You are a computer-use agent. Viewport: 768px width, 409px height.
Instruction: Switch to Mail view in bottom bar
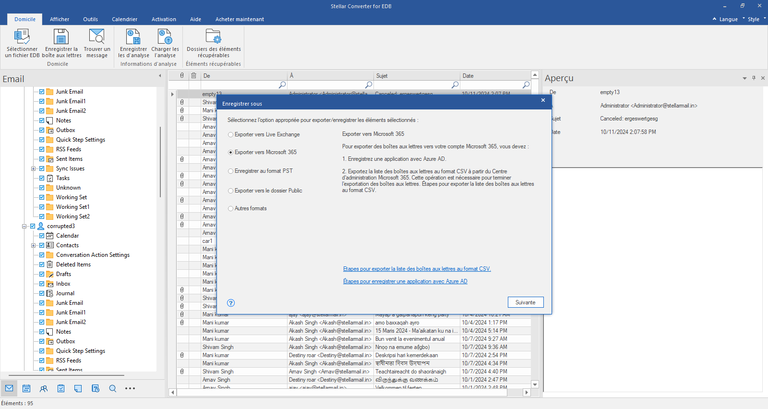coord(9,388)
